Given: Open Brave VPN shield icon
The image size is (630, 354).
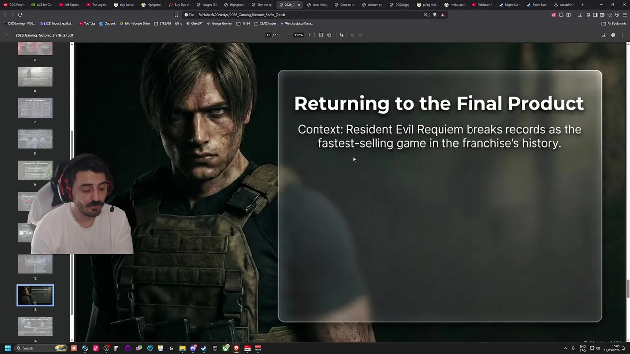Looking at the screenshot, I should coord(617,15).
